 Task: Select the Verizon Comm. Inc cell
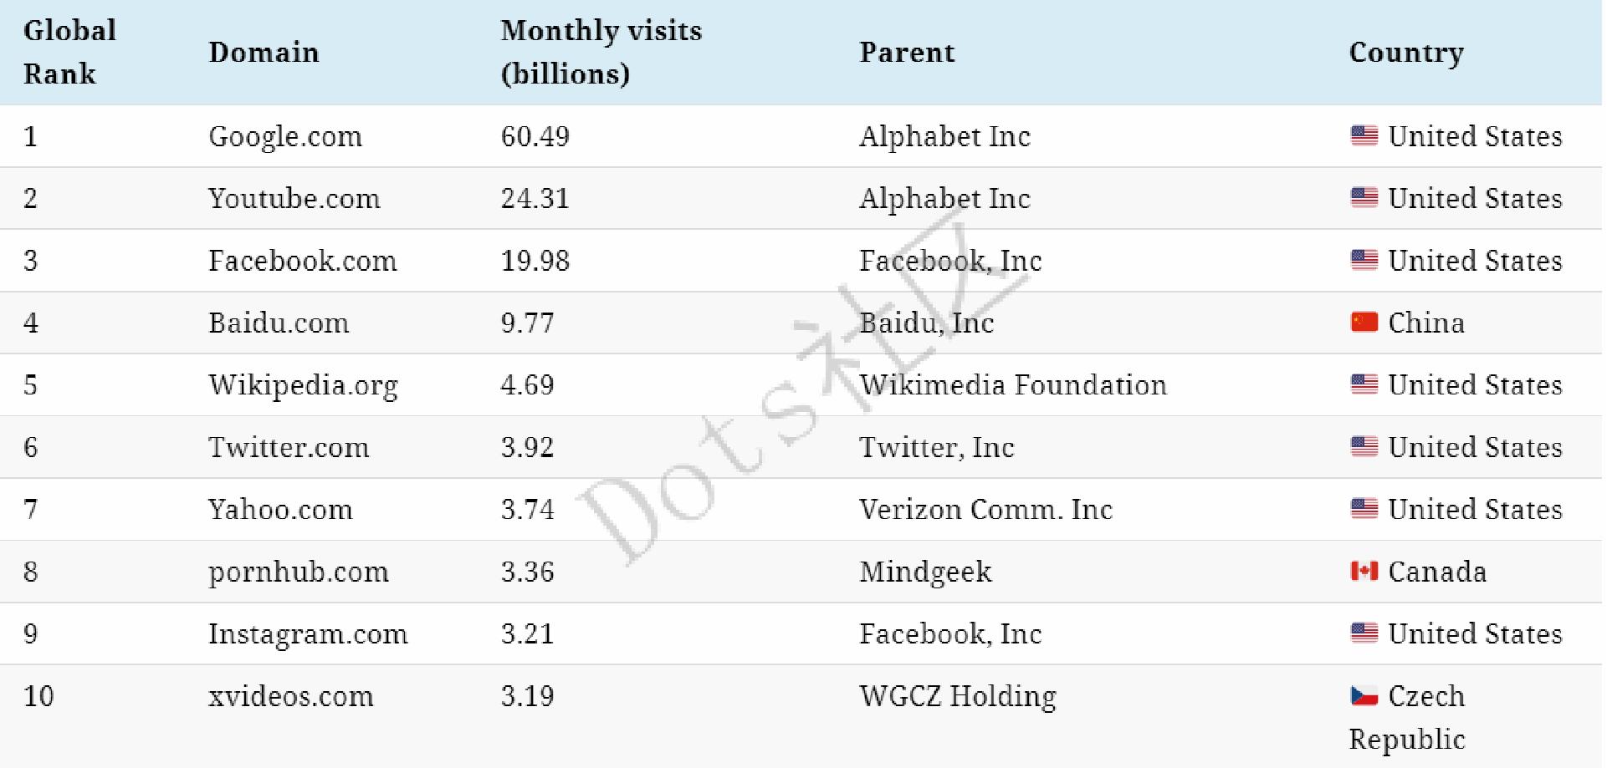[985, 509]
